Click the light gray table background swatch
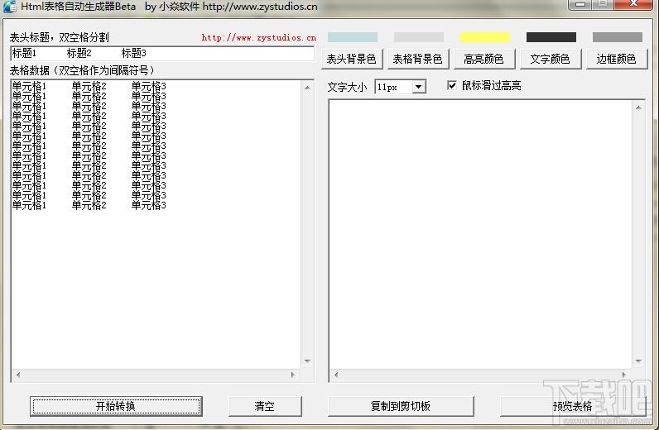The height and width of the screenshot is (430, 659). tap(419, 37)
